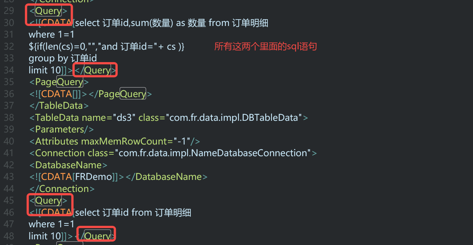Click 'select 订单id from 订单明细' on line 46

click(x=133, y=212)
